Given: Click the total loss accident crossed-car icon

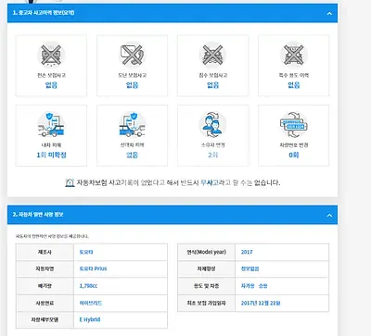Looking at the screenshot, I should 51,55.
